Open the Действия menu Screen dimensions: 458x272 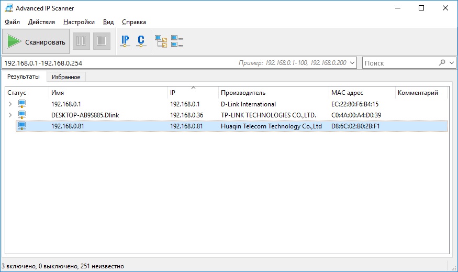[41, 22]
